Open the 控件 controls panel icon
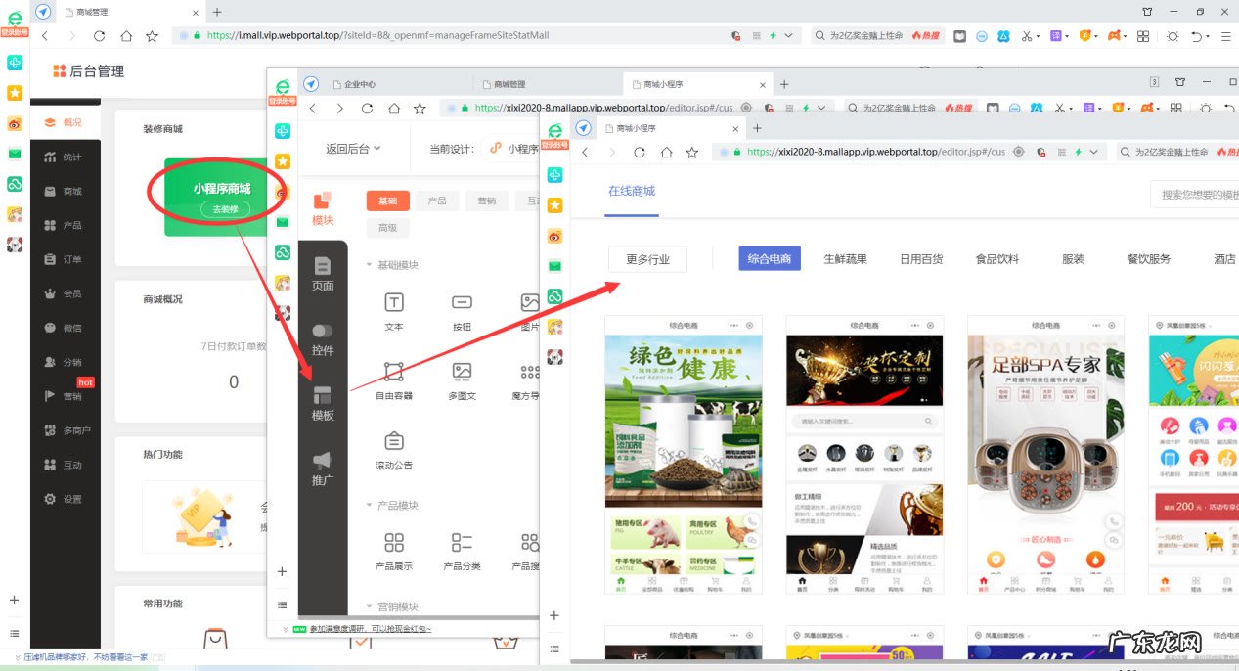Screen dimensions: 1239x671 323,336
